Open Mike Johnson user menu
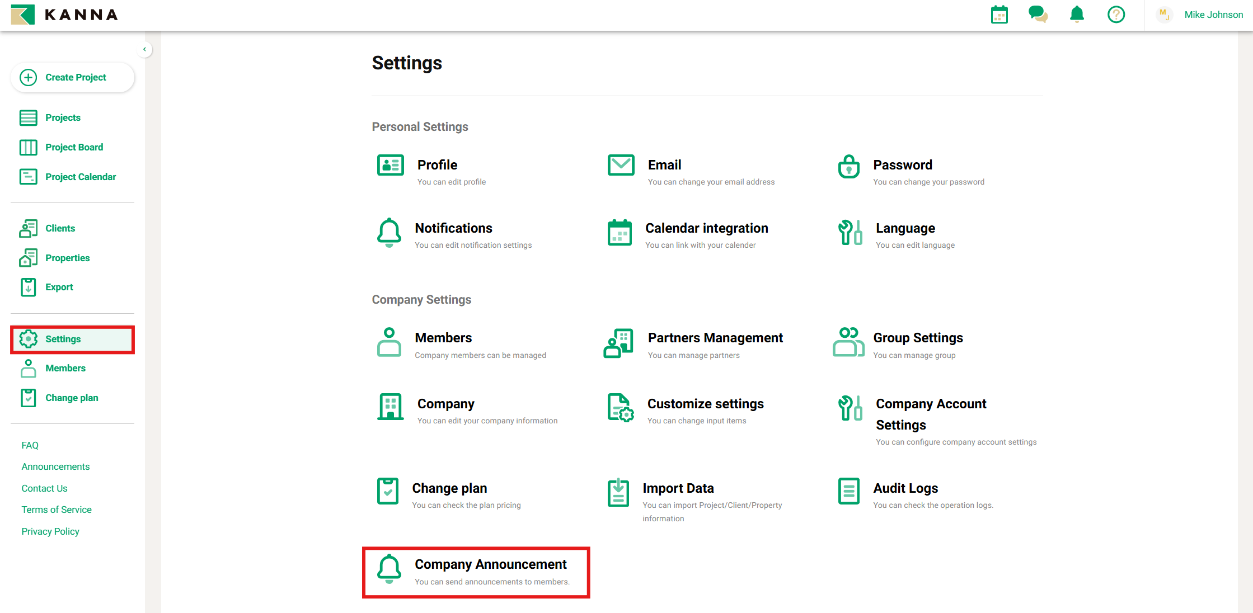The height and width of the screenshot is (613, 1253). (1213, 15)
